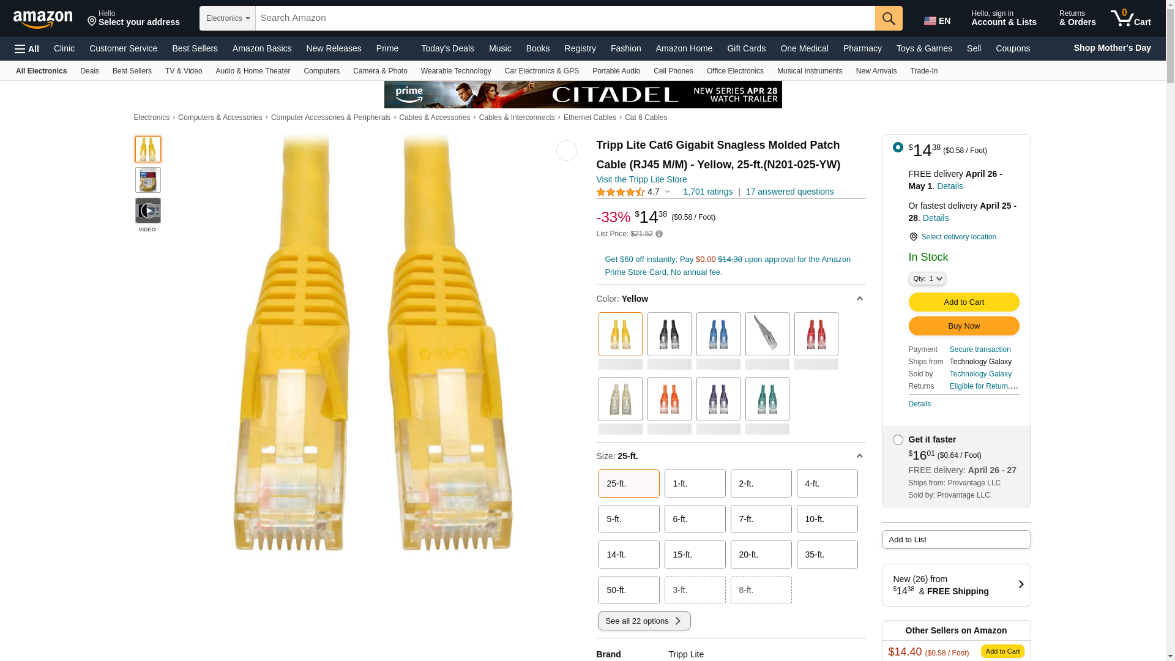Screen dimensions: 1175x661
Task: Choose the 50-ft. size option
Action: coord(629,590)
